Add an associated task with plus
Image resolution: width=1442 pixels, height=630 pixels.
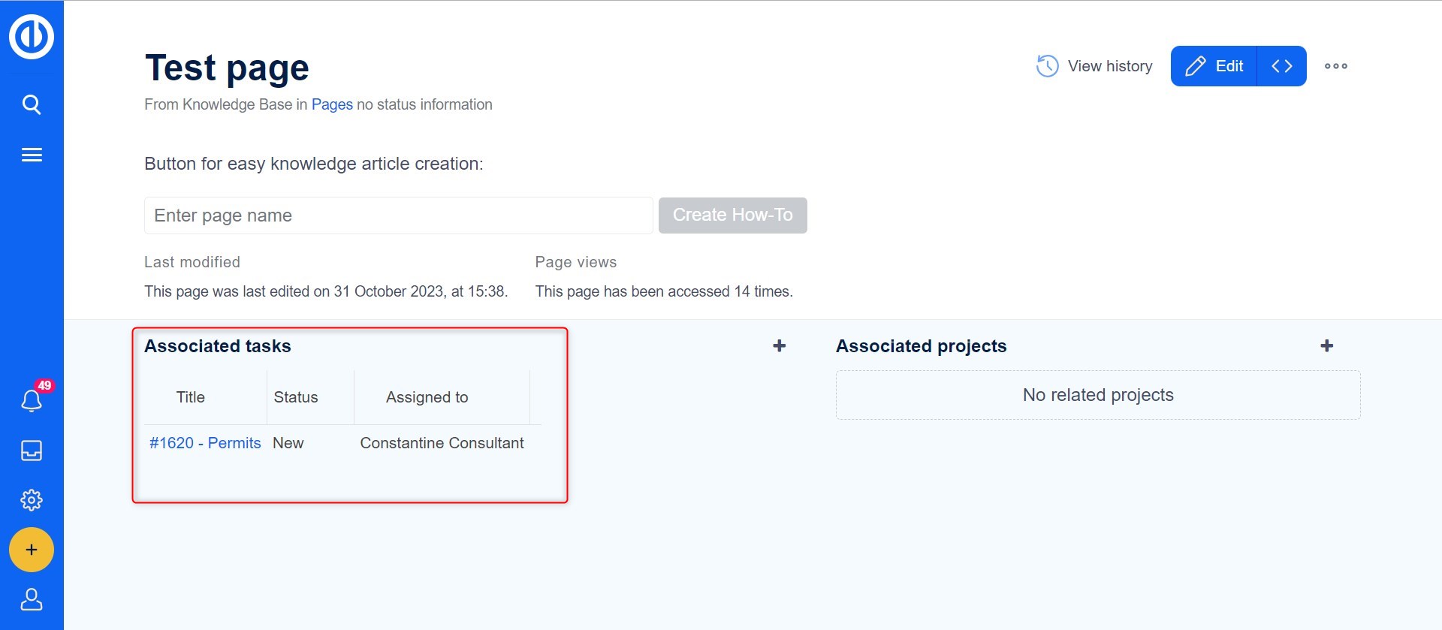(x=780, y=345)
